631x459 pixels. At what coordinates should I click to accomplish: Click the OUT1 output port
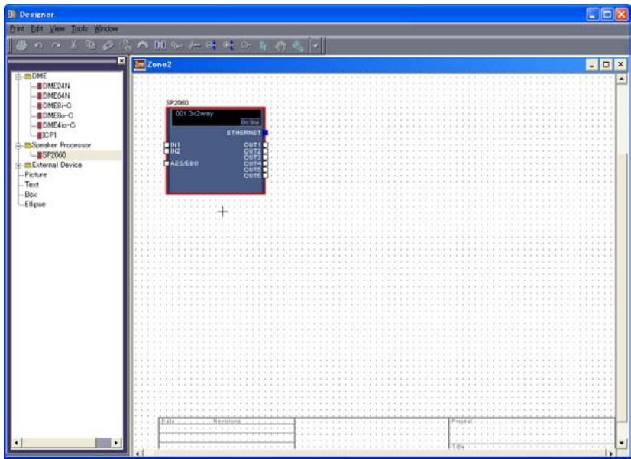pos(265,145)
